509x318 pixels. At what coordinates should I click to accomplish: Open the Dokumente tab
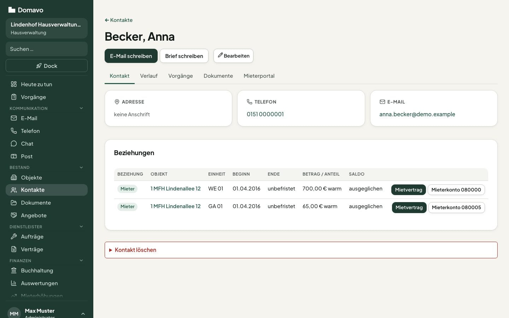[x=218, y=76]
